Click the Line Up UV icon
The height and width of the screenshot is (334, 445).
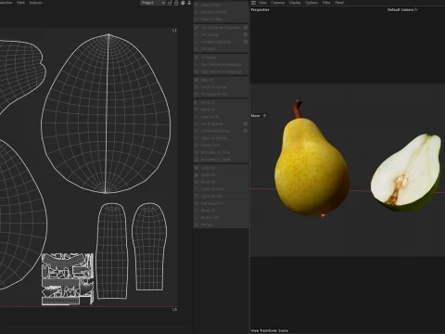point(197,117)
